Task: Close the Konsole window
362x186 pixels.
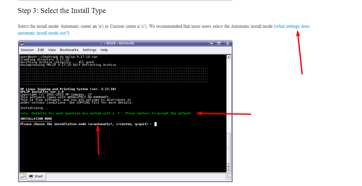Action: coord(227,43)
